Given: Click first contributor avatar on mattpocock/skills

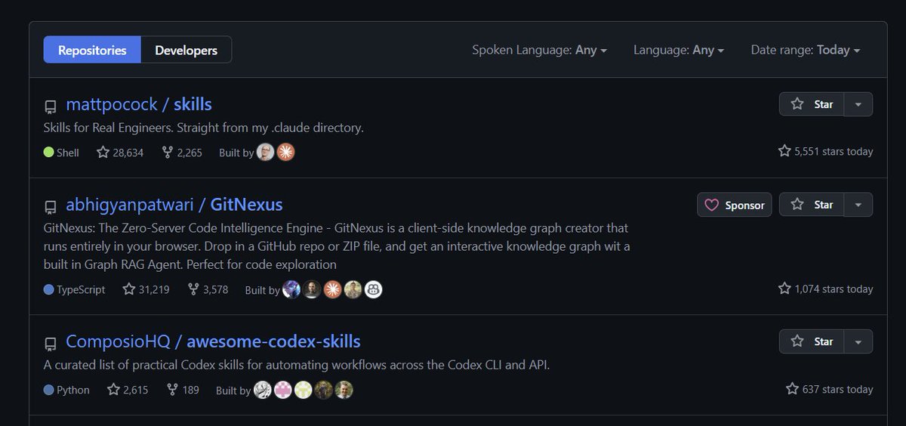Looking at the screenshot, I should pos(266,152).
